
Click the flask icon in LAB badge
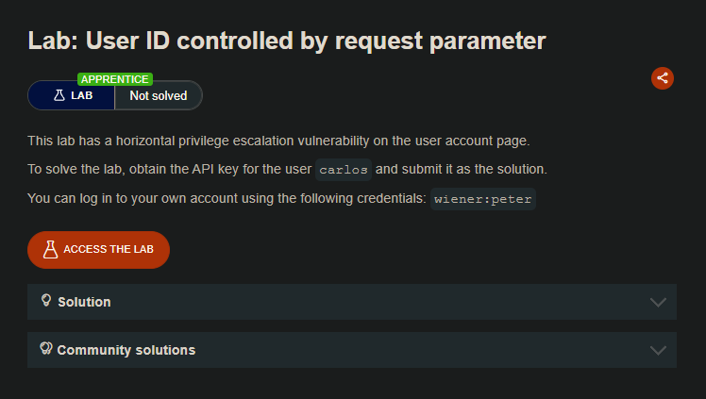click(x=59, y=95)
